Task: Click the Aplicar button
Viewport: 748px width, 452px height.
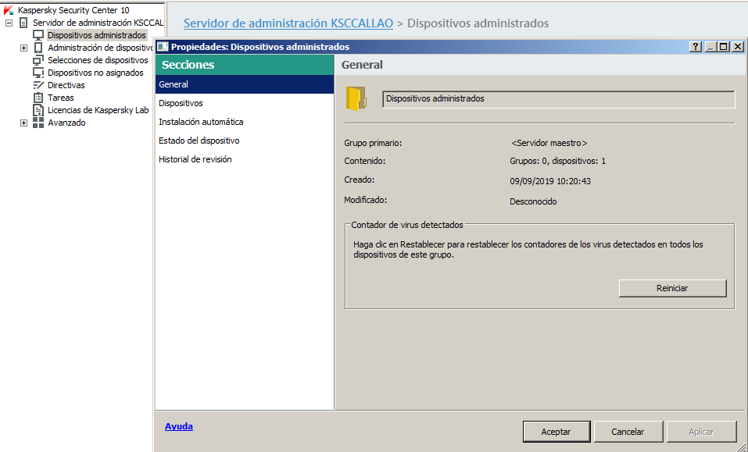Action: (701, 432)
